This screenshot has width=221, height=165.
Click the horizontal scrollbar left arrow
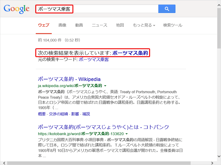(x=4, y=163)
